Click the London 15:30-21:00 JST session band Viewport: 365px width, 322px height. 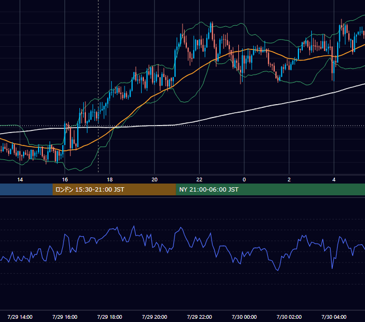114,189
